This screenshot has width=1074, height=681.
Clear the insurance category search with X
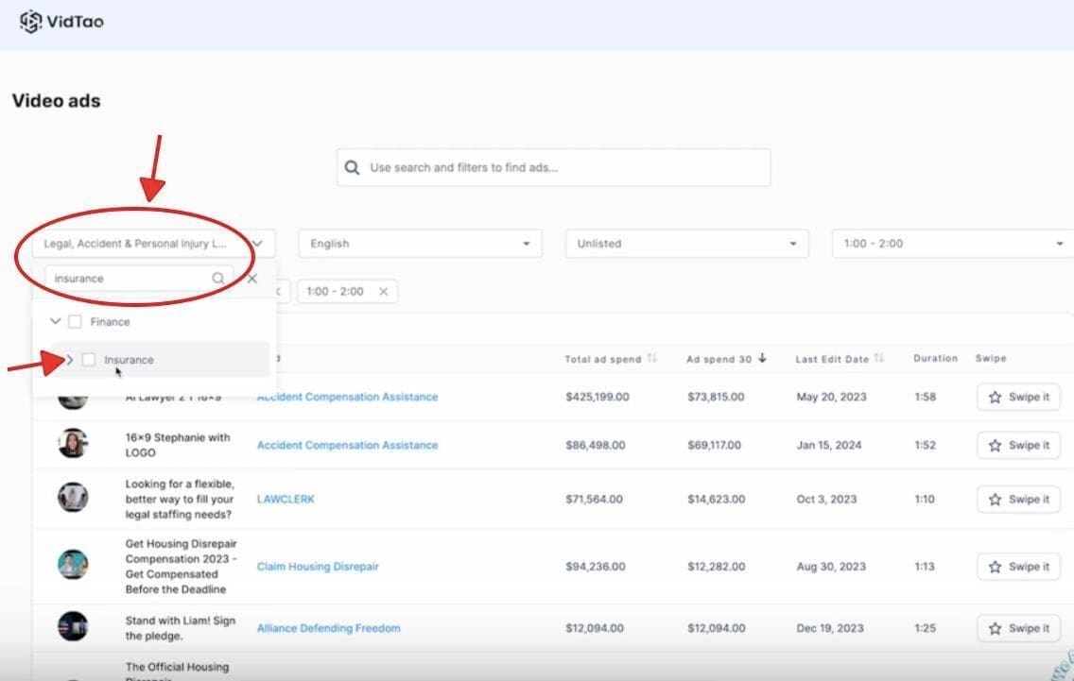click(252, 279)
